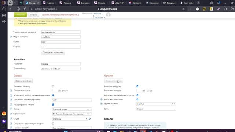This screenshot has width=235, height=132.
Task: Click the green Сохранить button
Action: 21,15
